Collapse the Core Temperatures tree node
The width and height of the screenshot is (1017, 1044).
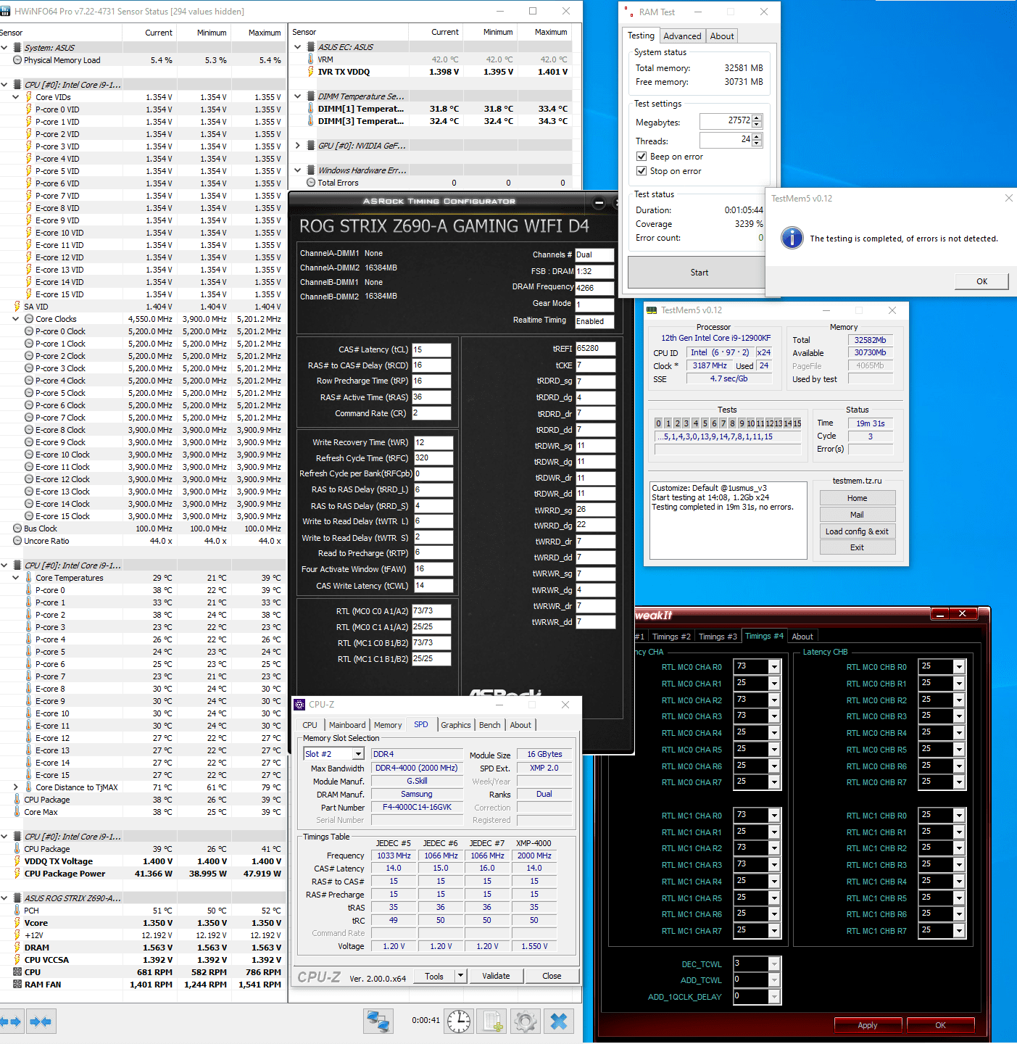tap(16, 578)
